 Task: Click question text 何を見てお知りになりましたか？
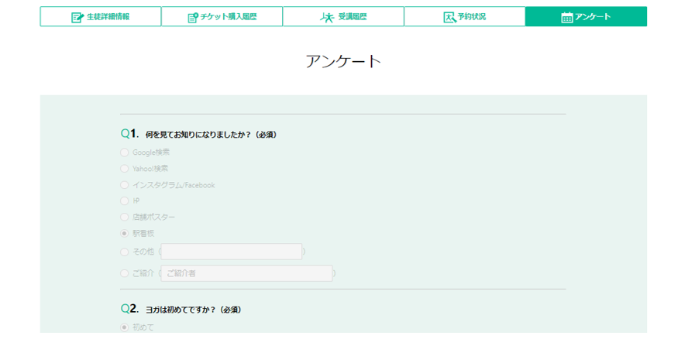tap(200, 135)
